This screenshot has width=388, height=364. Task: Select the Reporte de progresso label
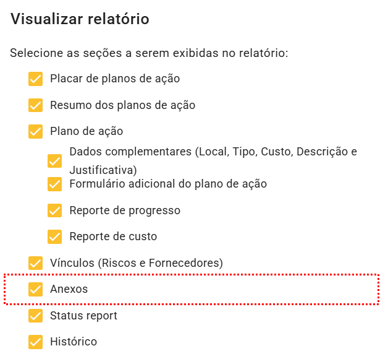(x=125, y=210)
